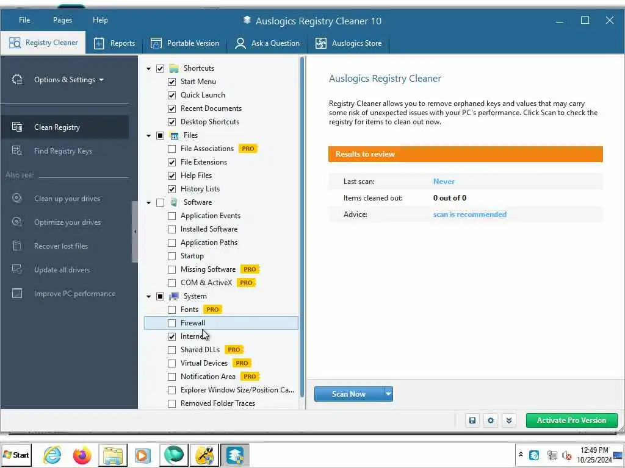Click the System computer icon

[174, 297]
